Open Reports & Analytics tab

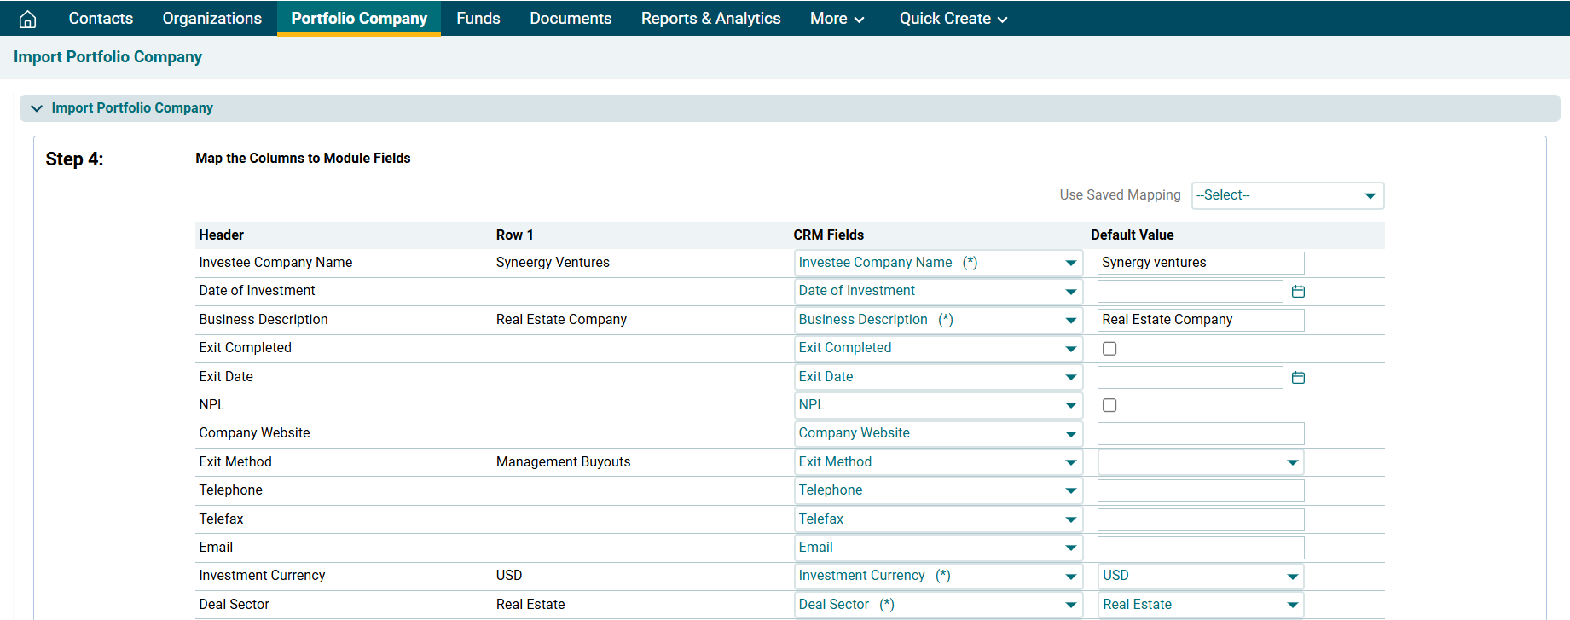pyautogui.click(x=710, y=19)
